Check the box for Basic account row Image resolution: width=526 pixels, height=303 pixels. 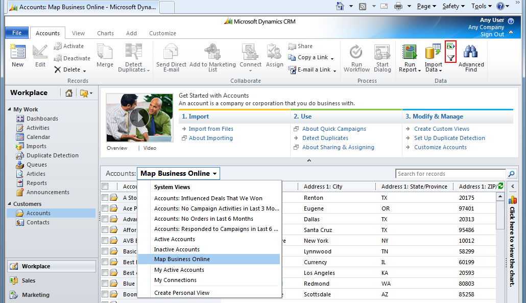coord(105,251)
